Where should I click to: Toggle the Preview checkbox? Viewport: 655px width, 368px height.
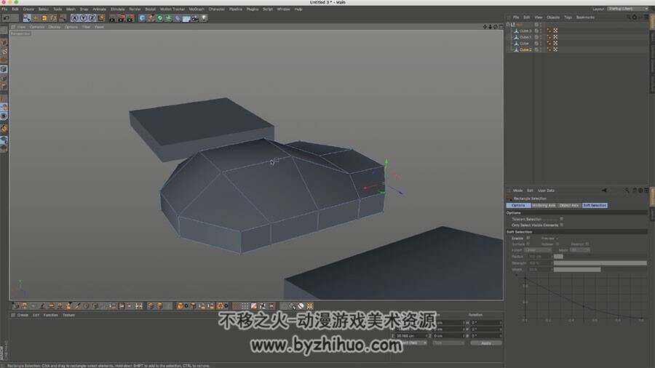tap(557, 238)
